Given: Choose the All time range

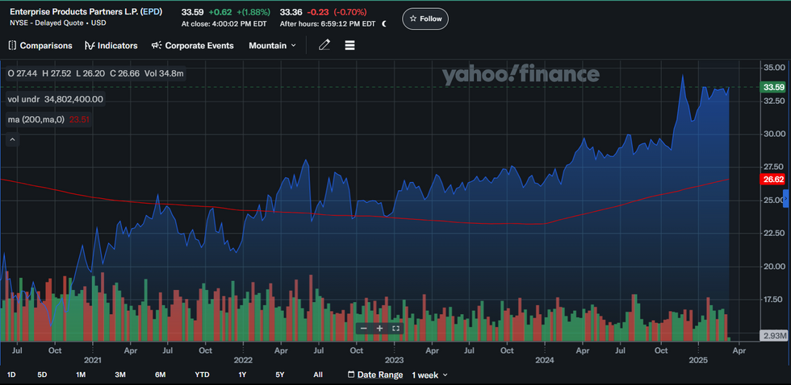Looking at the screenshot, I should 318,375.
